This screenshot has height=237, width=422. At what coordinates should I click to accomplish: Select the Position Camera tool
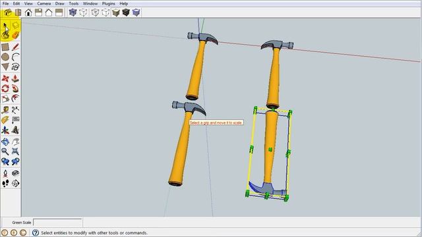click(5, 173)
